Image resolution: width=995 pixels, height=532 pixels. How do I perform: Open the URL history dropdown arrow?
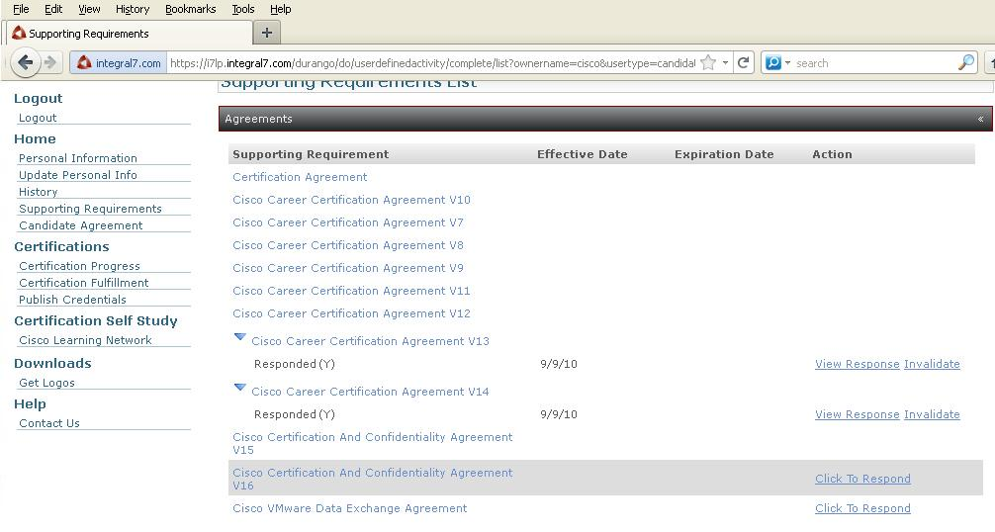coord(725,62)
